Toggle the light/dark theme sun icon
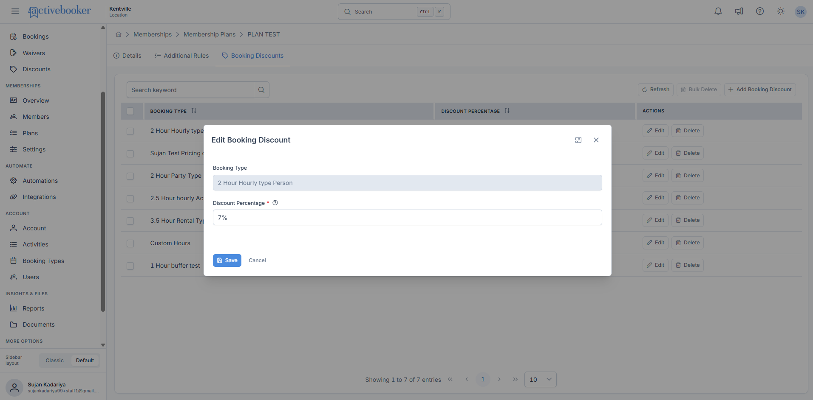The width and height of the screenshot is (813, 400). 781,11
